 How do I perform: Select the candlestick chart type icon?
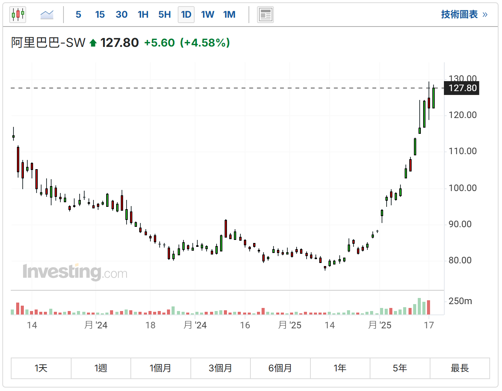point(18,15)
